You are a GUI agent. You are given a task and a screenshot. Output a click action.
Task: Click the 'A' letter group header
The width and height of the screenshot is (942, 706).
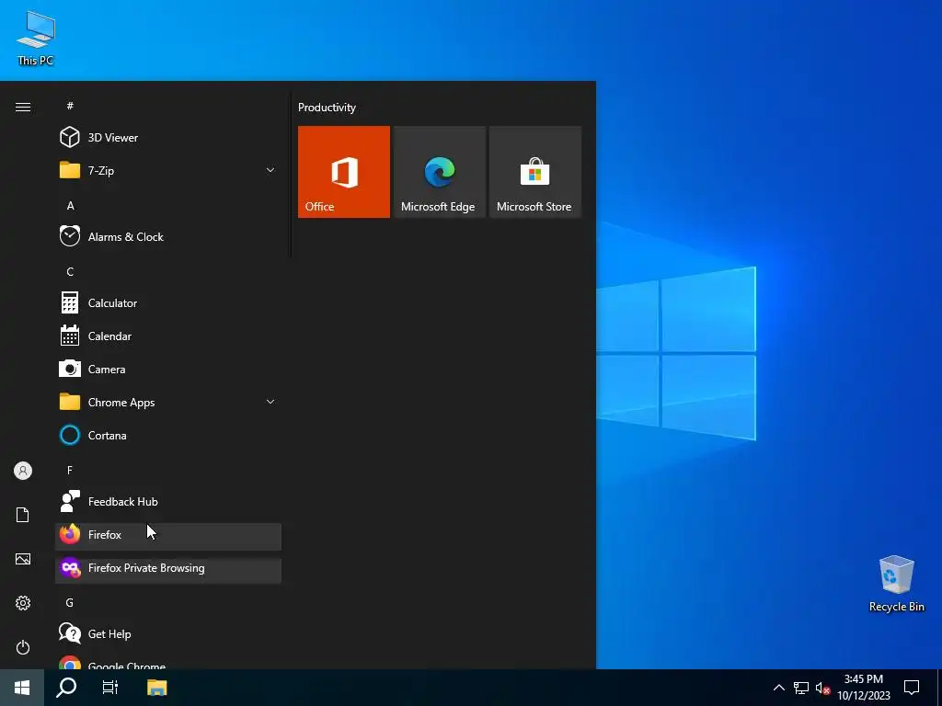[70, 205]
